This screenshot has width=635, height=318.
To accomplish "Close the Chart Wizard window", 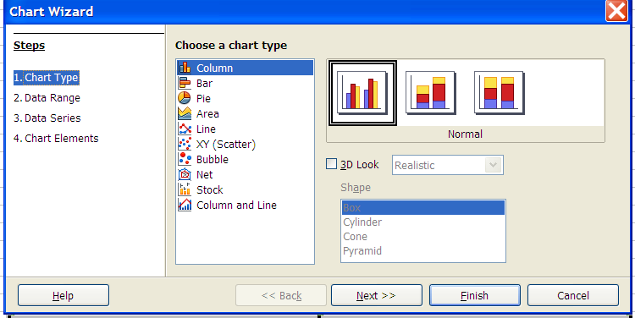I will coord(616,10).
